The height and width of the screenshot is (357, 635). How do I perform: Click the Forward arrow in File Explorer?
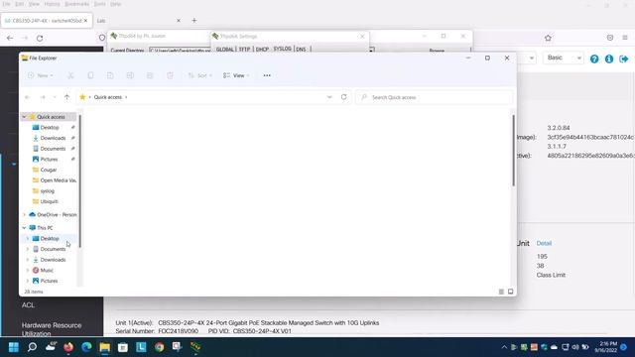point(43,97)
